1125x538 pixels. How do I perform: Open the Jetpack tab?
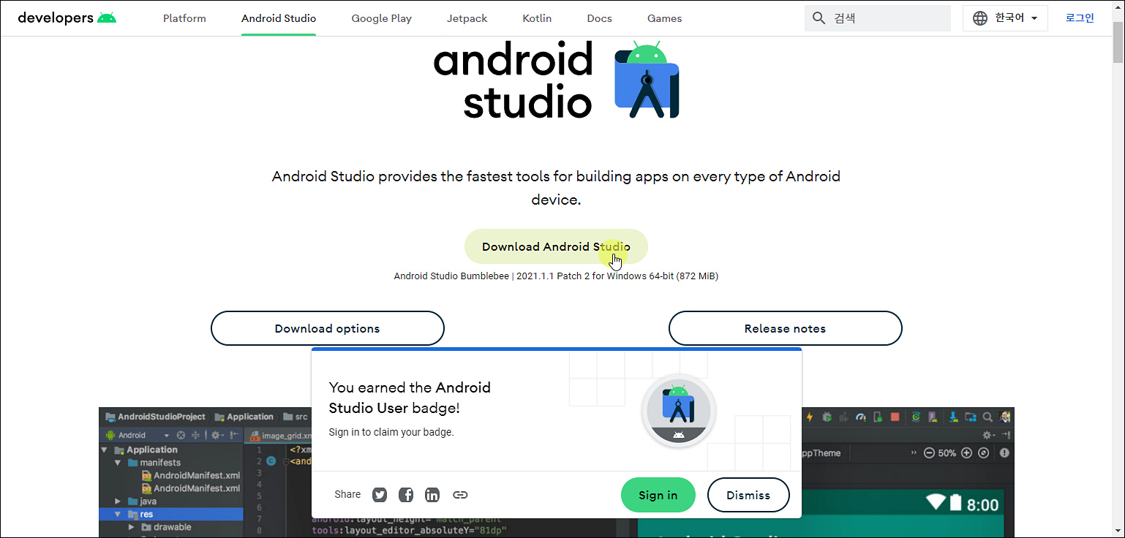click(467, 18)
